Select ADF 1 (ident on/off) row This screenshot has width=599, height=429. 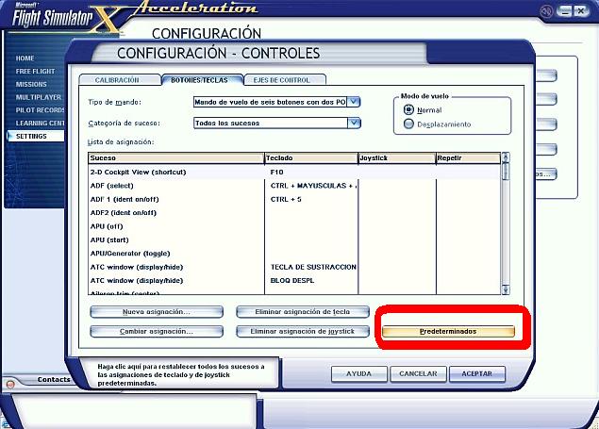(294, 199)
